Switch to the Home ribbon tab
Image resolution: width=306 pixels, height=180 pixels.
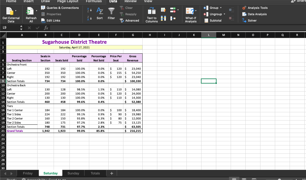[x=11, y=1]
